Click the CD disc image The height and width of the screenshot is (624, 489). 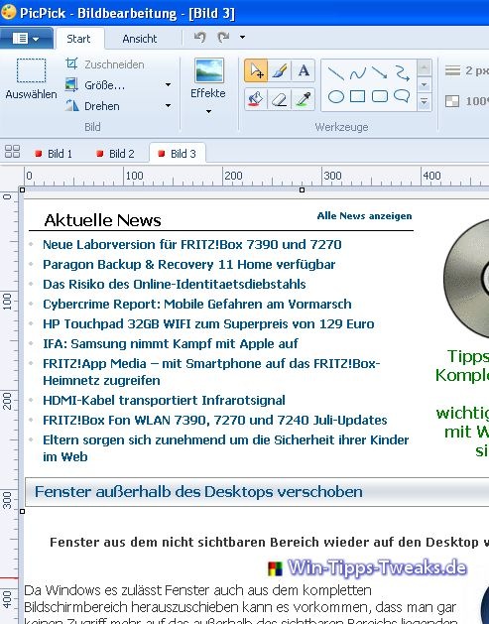[x=466, y=279]
